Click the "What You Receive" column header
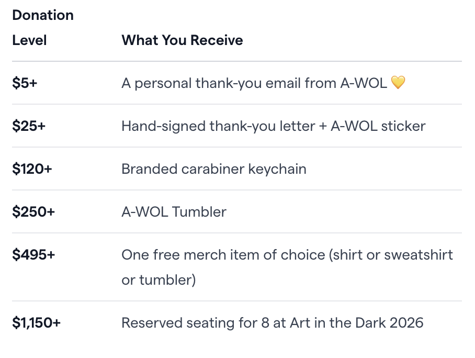475x358 pixels. (182, 40)
